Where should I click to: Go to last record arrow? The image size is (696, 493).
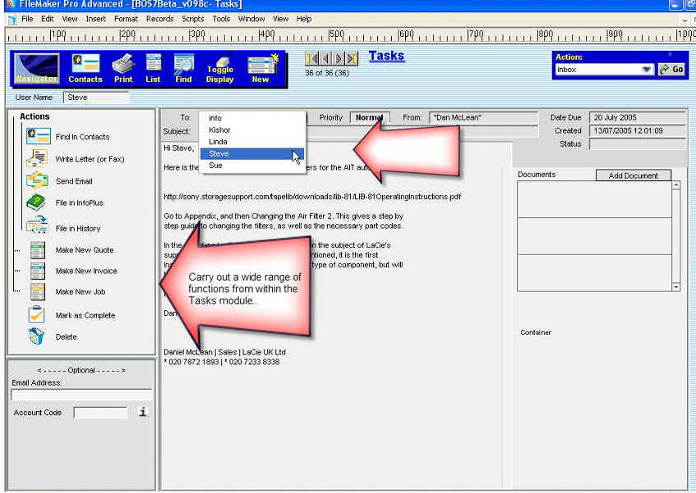(x=352, y=58)
